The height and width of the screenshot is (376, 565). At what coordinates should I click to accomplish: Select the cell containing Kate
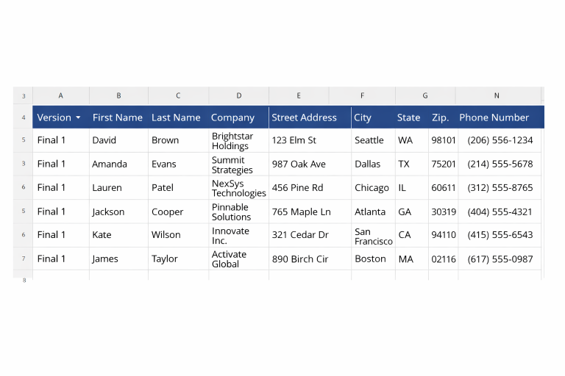coord(118,235)
